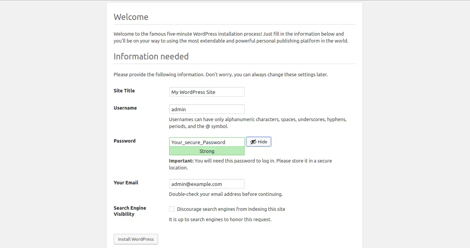This screenshot has height=248, width=470.
Task: Install WordPress using the bottom button
Action: [136, 239]
